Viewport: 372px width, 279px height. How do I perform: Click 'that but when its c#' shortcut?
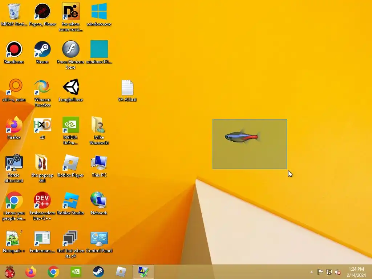pos(70,244)
